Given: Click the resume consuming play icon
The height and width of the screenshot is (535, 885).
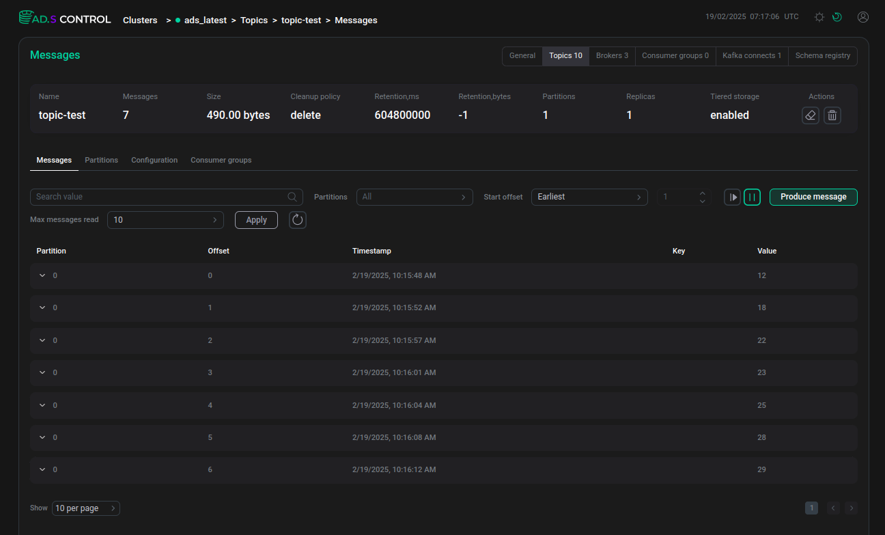Looking at the screenshot, I should click(x=733, y=197).
